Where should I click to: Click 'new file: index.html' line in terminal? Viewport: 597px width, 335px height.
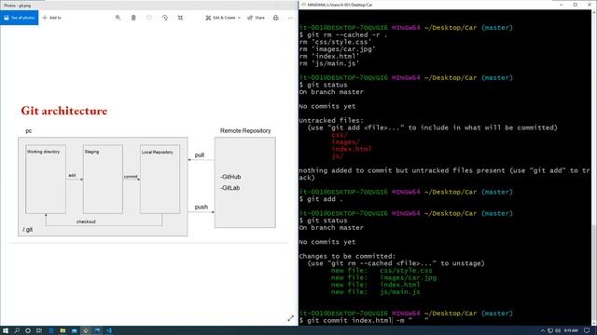click(x=375, y=285)
